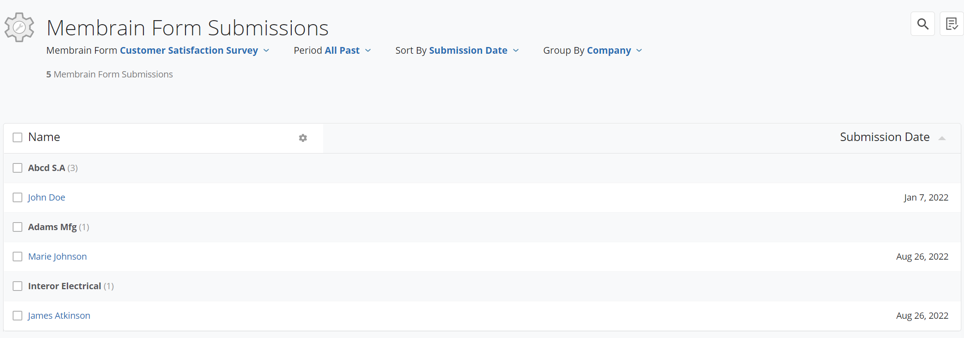Click the checklist form icon
The height and width of the screenshot is (338, 964).
pyautogui.click(x=951, y=24)
